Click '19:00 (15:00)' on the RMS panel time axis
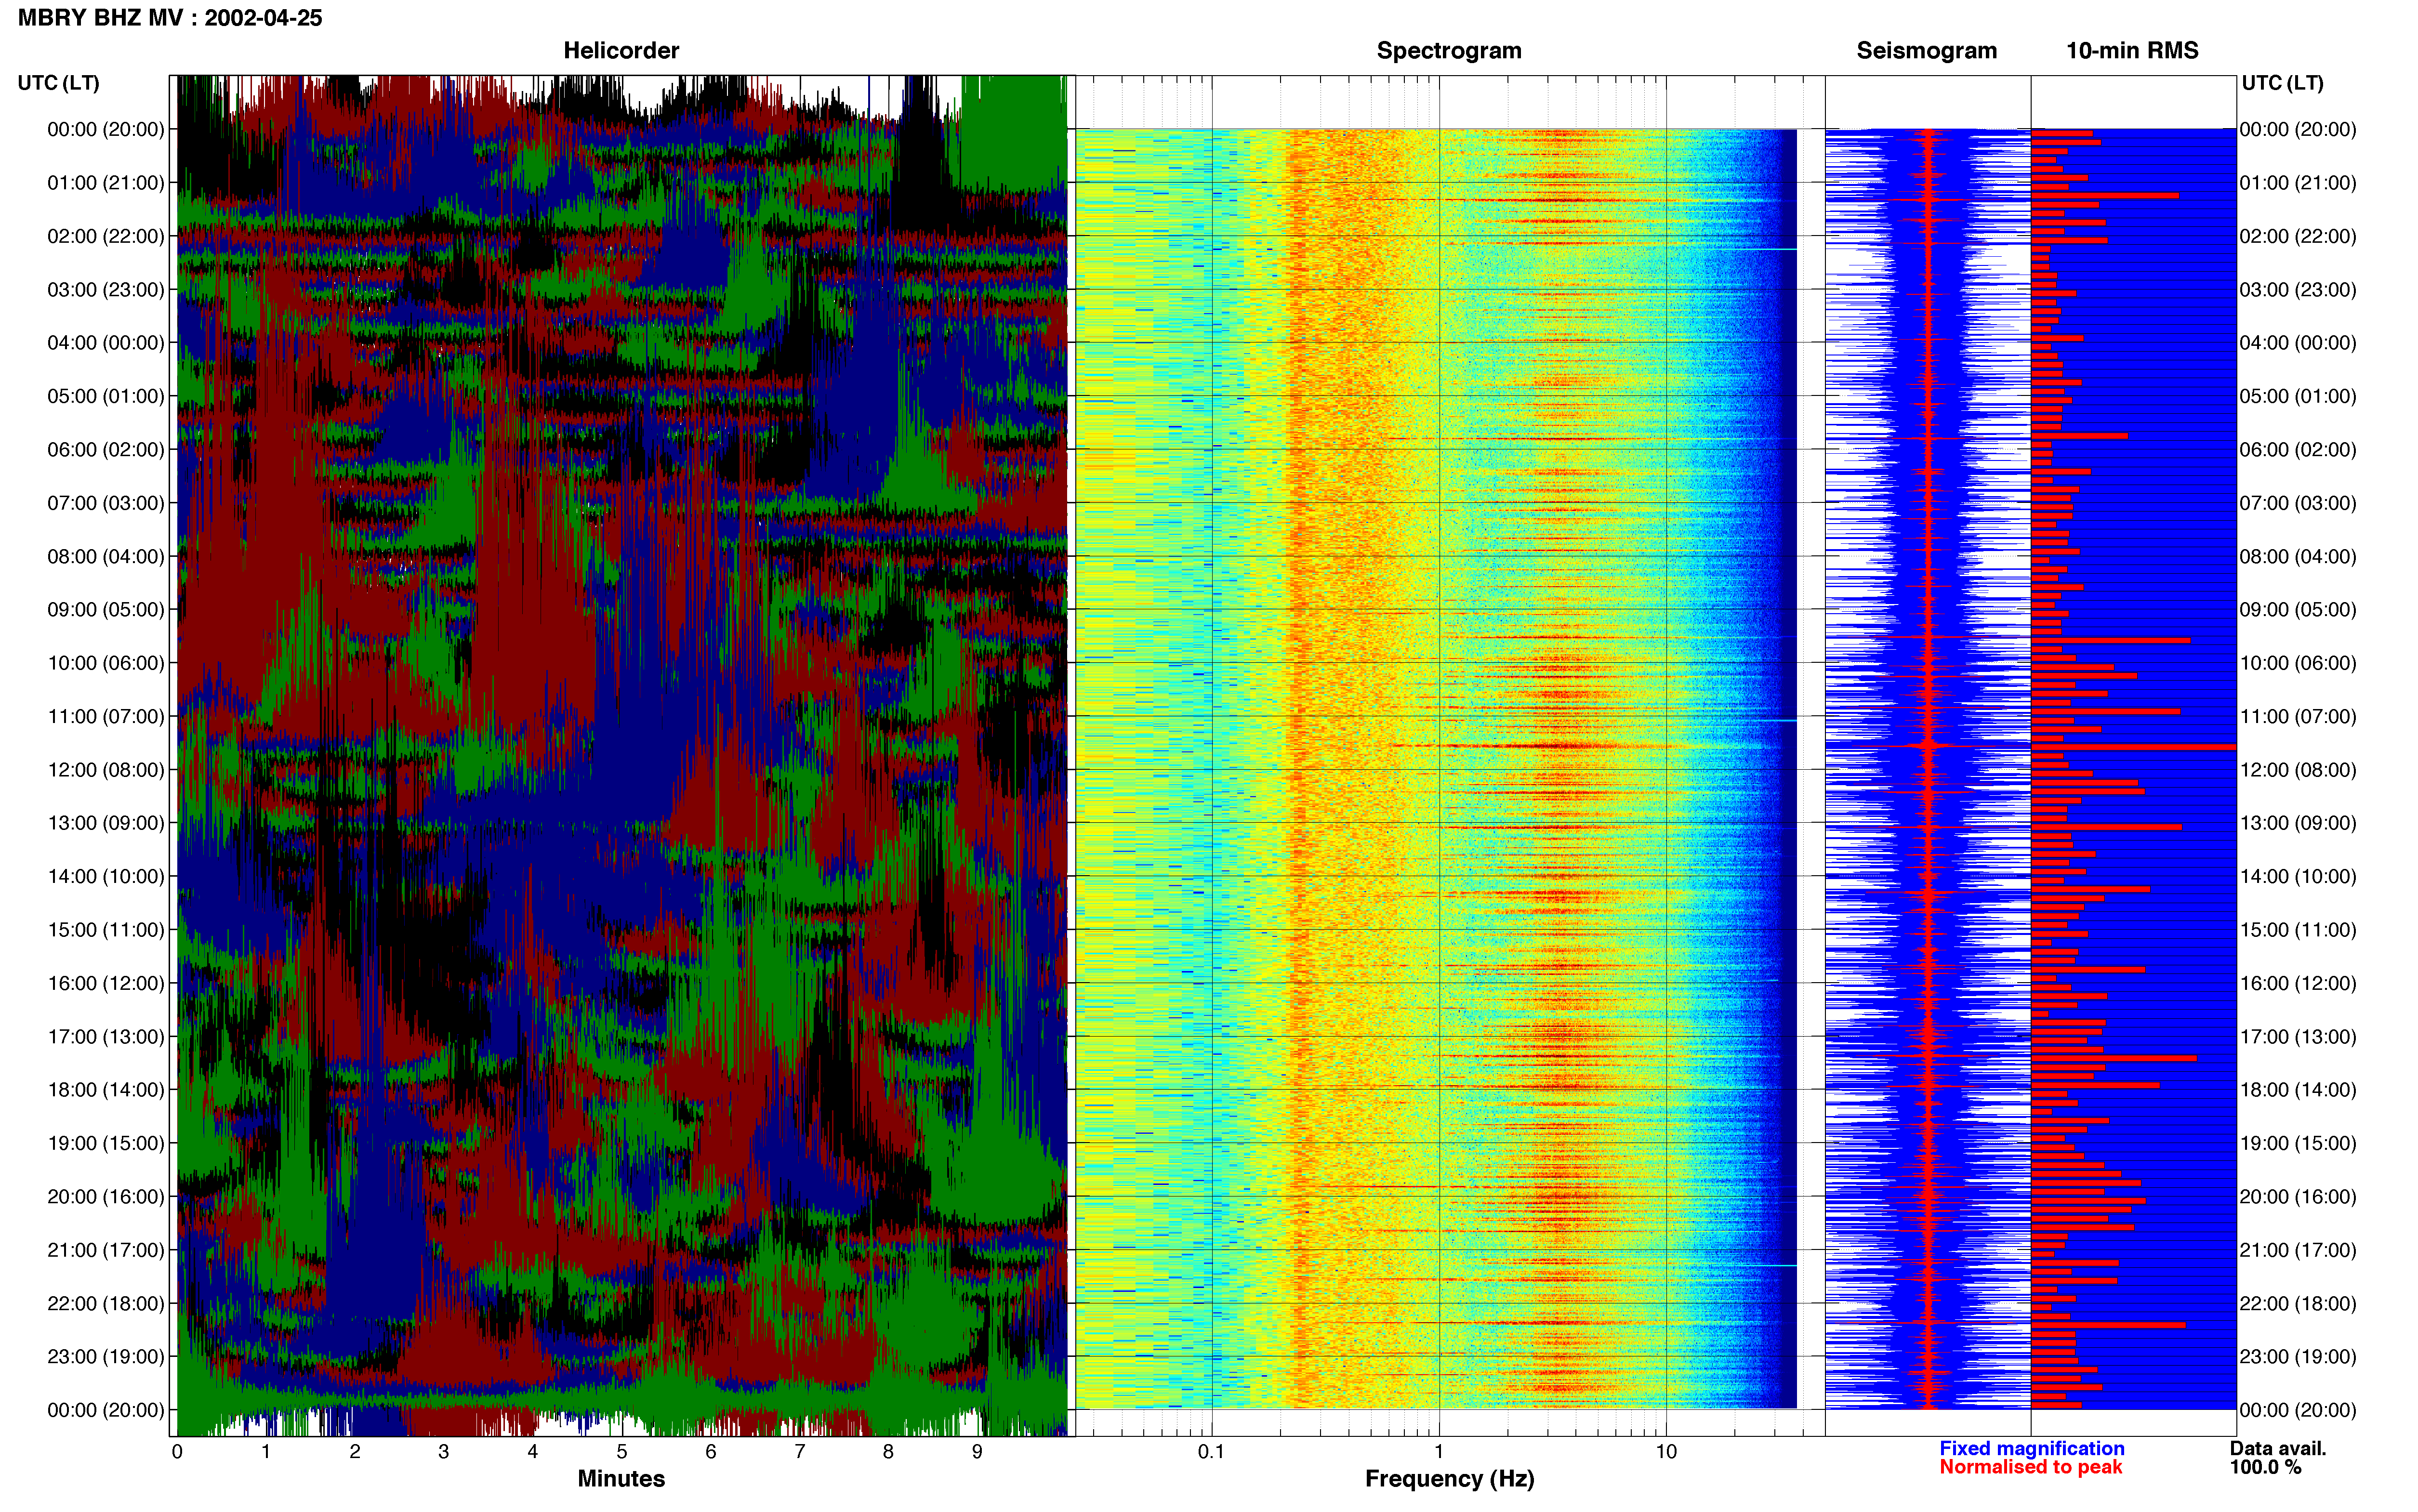 (2298, 1143)
